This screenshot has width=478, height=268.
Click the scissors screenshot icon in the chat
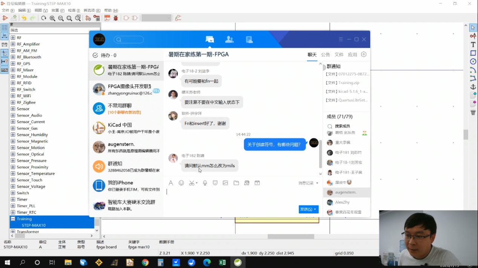(x=192, y=183)
